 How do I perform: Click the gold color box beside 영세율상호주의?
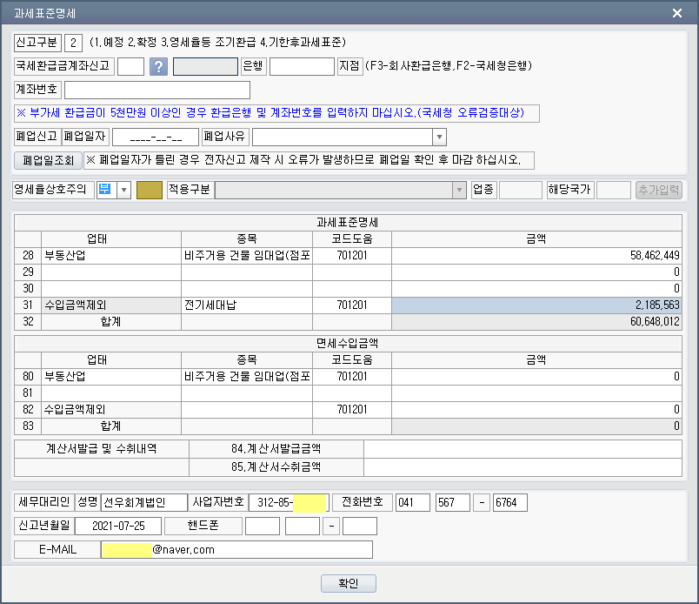point(150,191)
